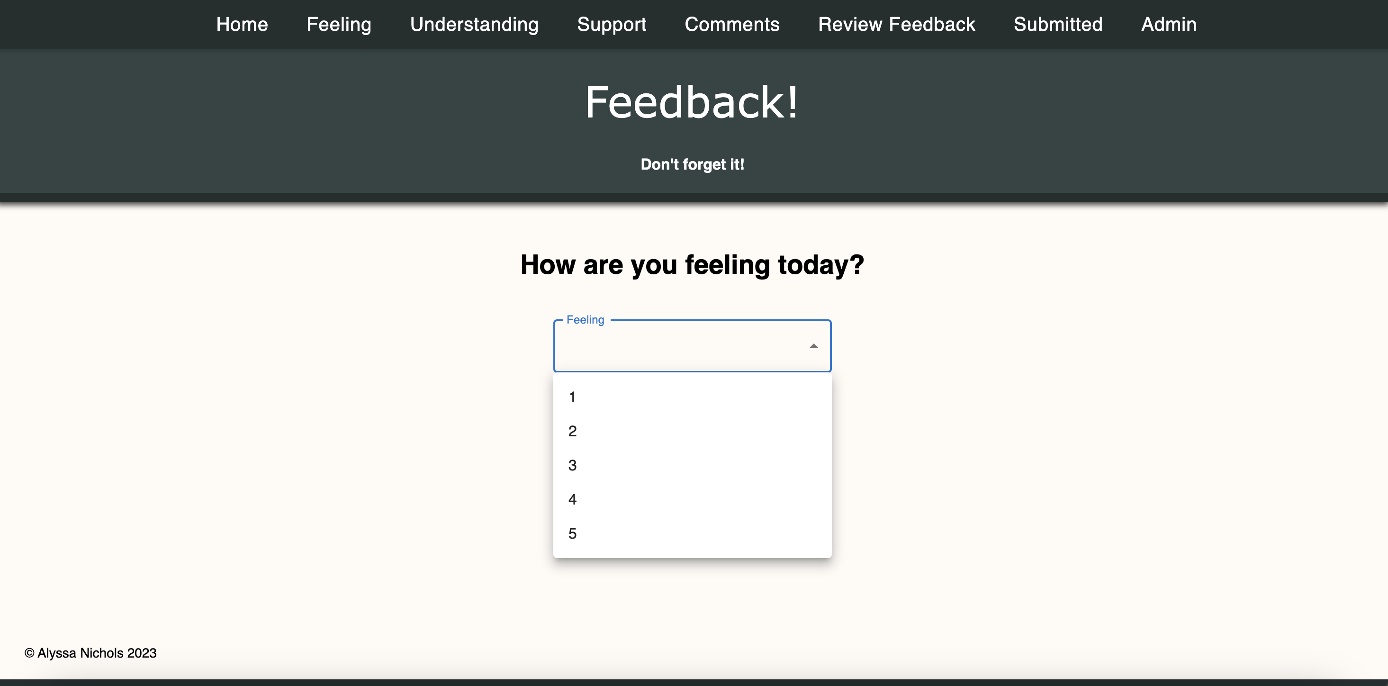The width and height of the screenshot is (1388, 686).
Task: Open the Home nav link
Action: [x=242, y=24]
